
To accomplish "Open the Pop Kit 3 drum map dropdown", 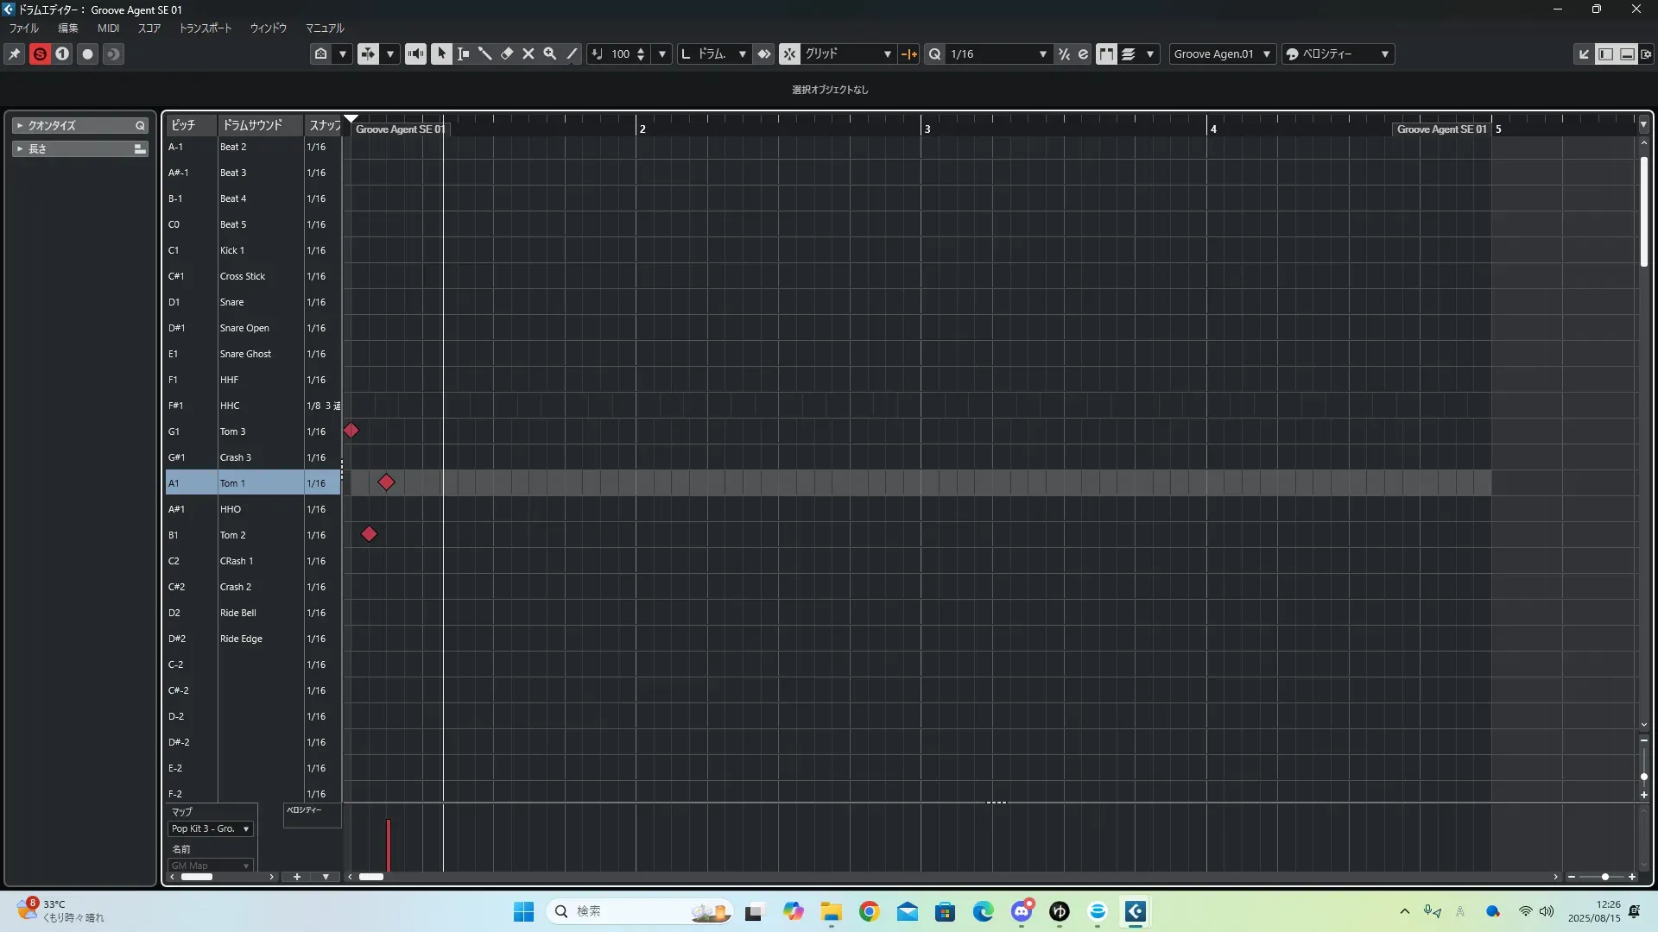I will (211, 828).
